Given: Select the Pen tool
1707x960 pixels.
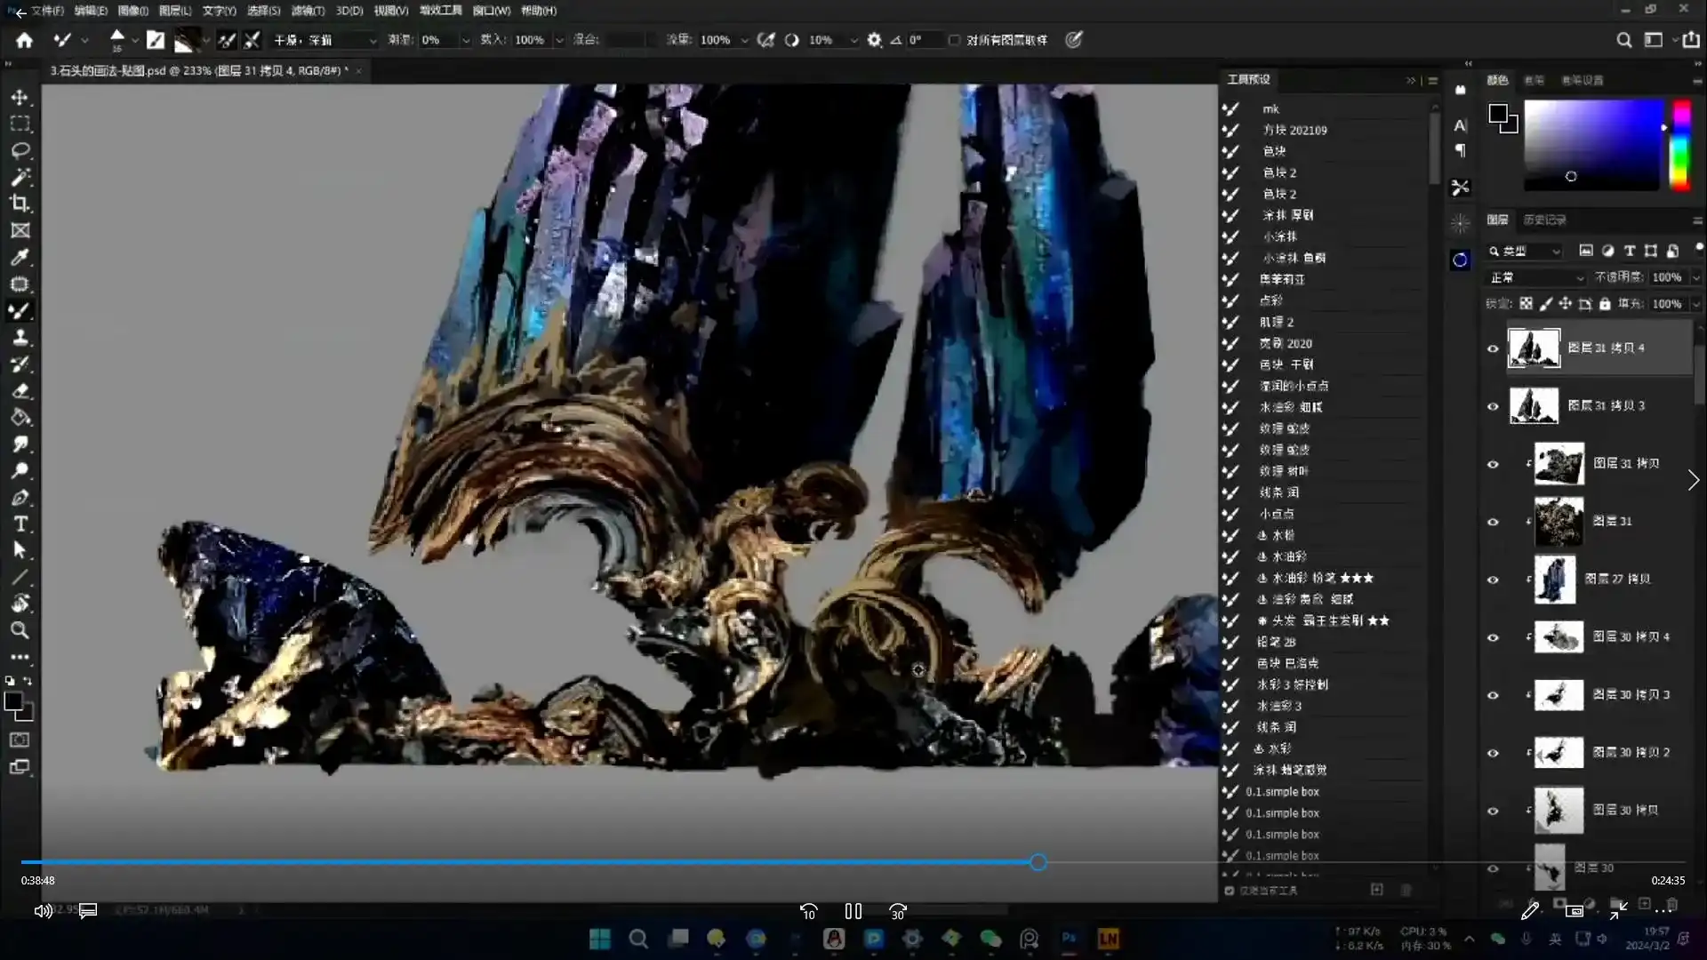Looking at the screenshot, I should pos(20,498).
